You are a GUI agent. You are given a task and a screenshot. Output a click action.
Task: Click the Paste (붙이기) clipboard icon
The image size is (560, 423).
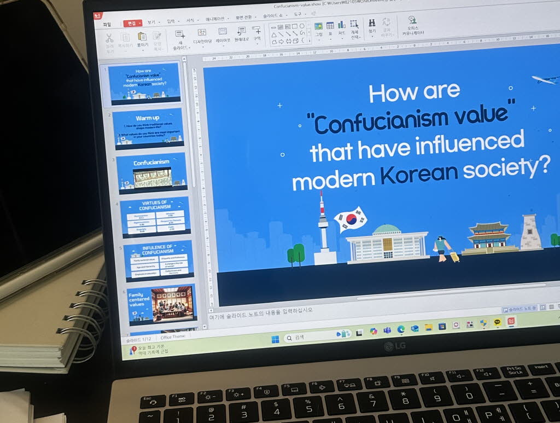pos(142,37)
